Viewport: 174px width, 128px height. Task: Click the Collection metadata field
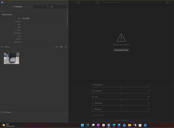(44, 33)
